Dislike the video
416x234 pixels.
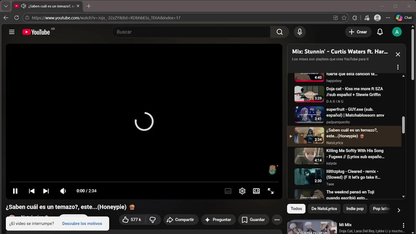point(153,220)
